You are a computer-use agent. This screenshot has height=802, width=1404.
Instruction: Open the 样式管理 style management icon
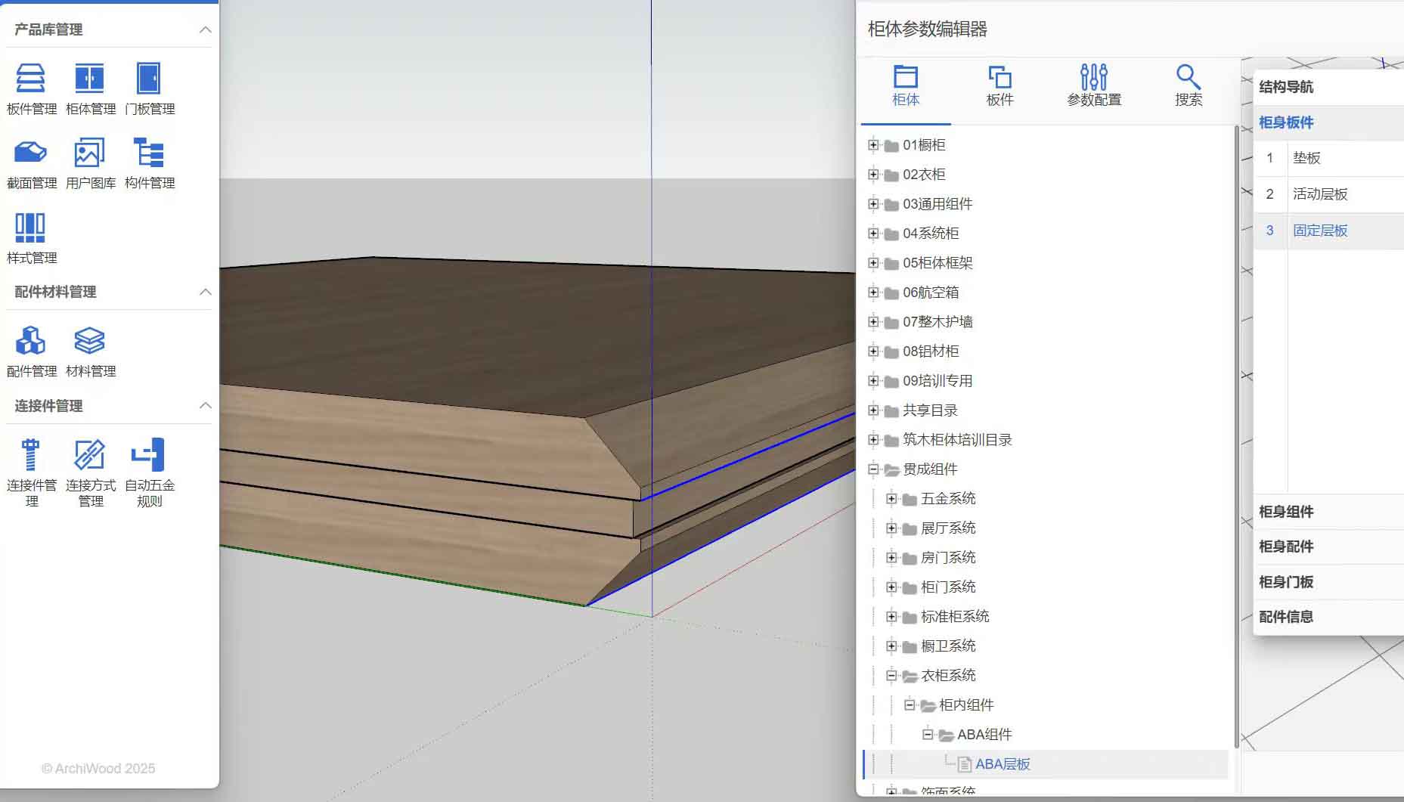point(31,228)
